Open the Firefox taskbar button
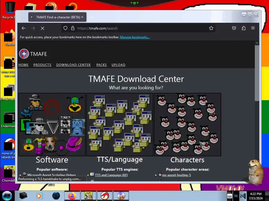The image size is (269, 201). click(x=72, y=196)
